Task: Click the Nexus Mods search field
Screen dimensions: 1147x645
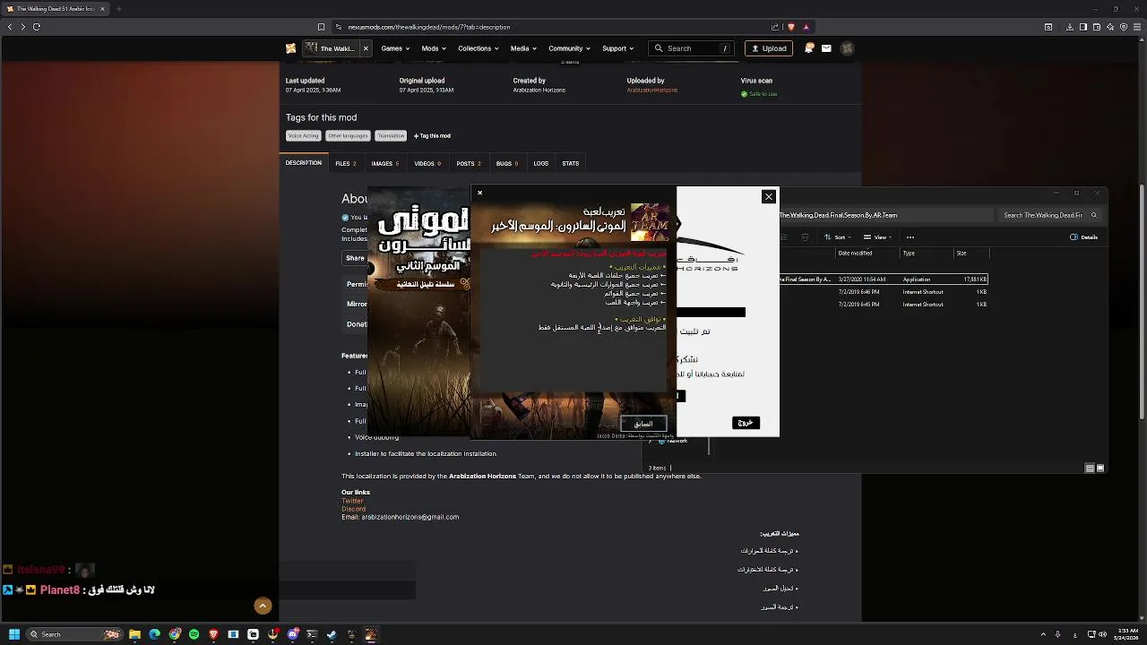Action: pos(692,48)
